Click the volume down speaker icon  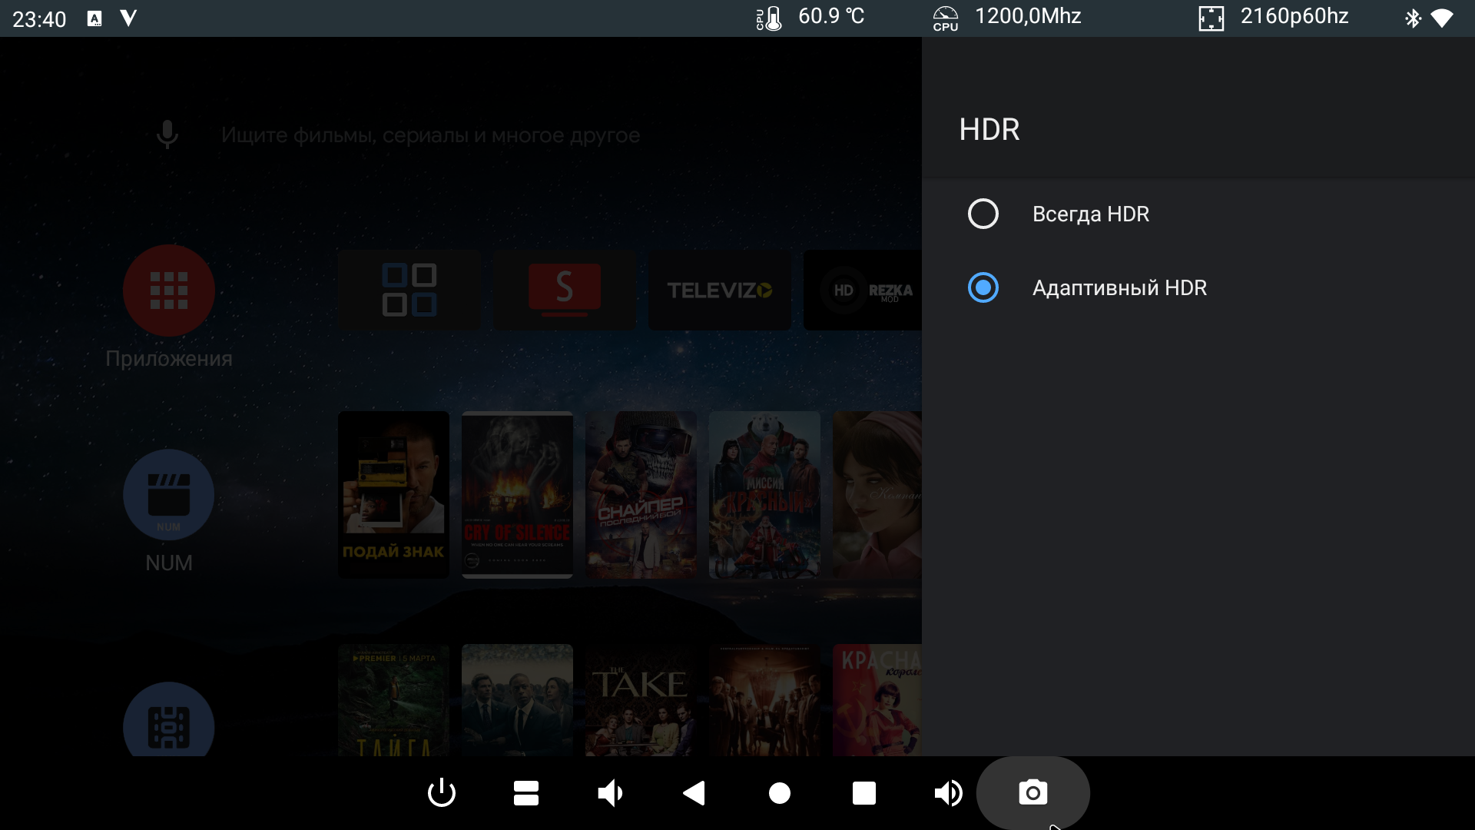pyautogui.click(x=610, y=793)
